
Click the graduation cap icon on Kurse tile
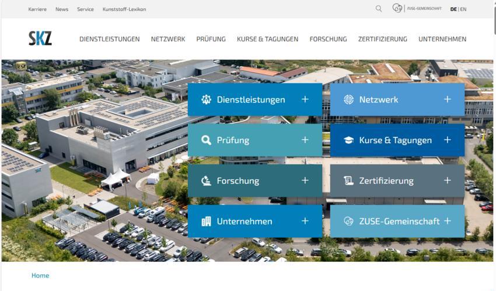[348, 140]
